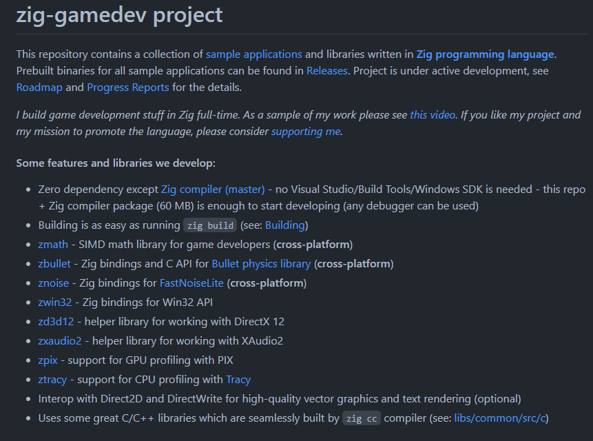This screenshot has width=593, height=441.
Task: Open the sample applications link
Action: coord(253,54)
